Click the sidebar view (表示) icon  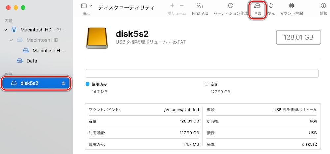tap(84, 6)
